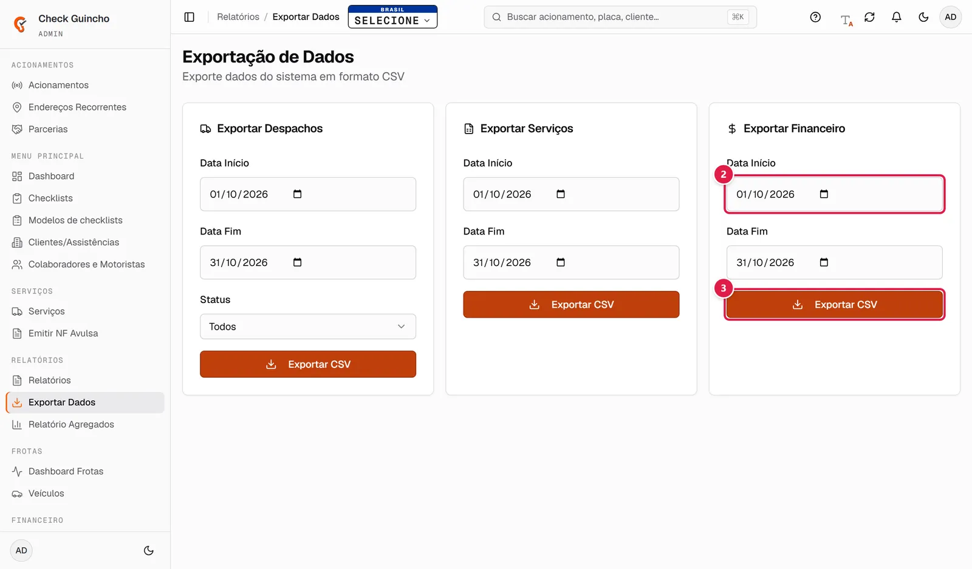
Task: Click Exportar CSV in Despachos card
Action: point(308,364)
